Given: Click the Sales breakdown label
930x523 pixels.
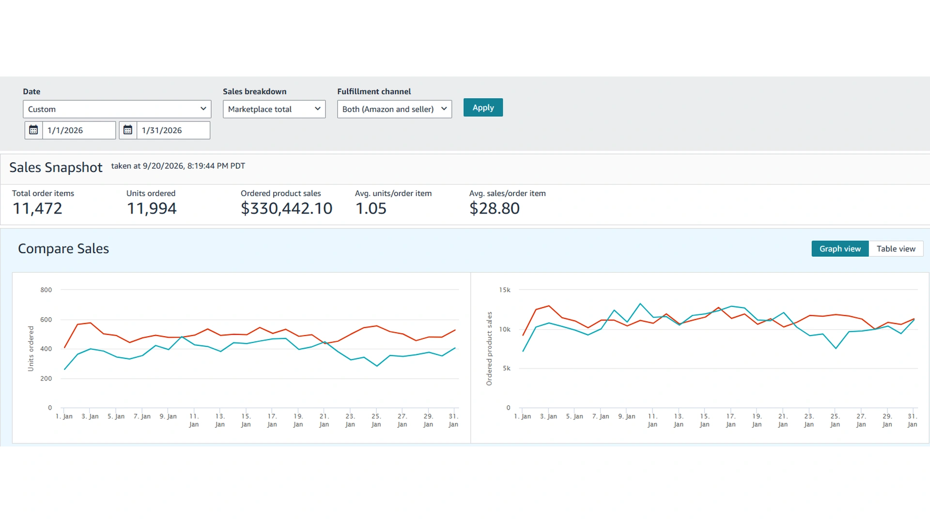Looking at the screenshot, I should click(255, 92).
